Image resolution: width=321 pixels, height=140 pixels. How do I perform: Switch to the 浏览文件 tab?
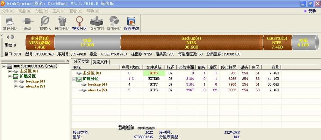(x=100, y=62)
